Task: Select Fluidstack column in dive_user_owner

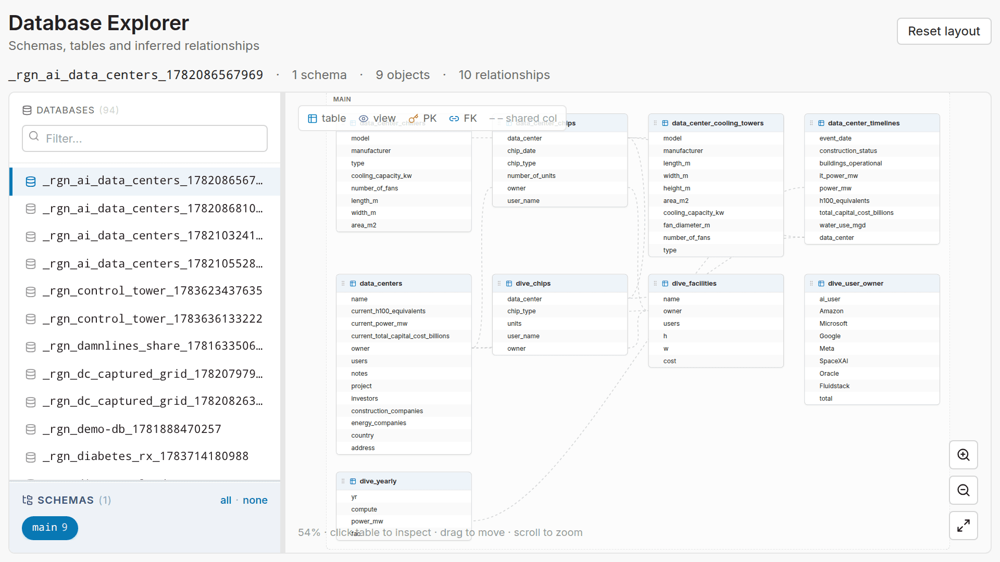Action: click(x=872, y=386)
